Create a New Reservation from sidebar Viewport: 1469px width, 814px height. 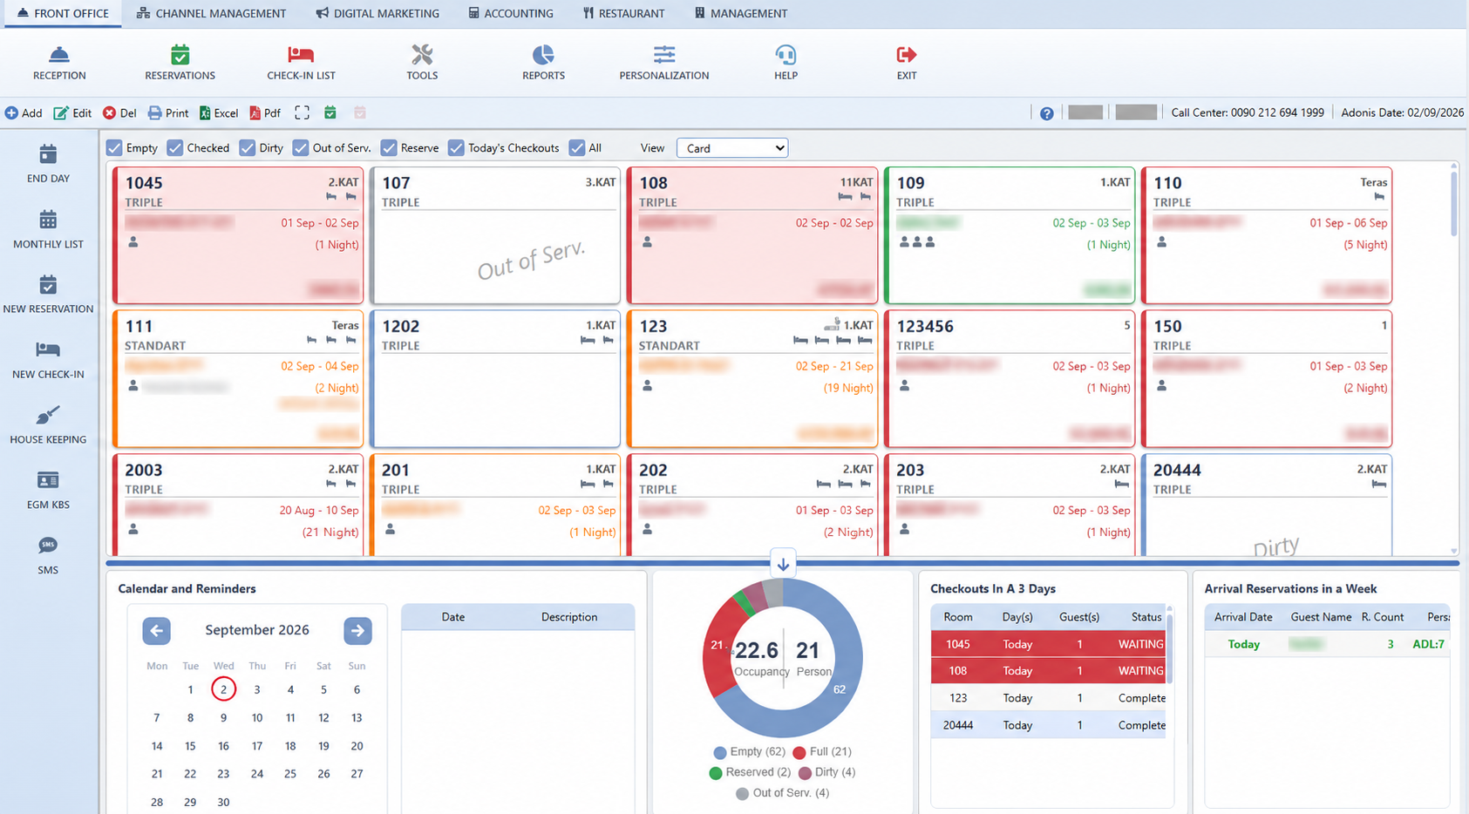click(x=48, y=295)
